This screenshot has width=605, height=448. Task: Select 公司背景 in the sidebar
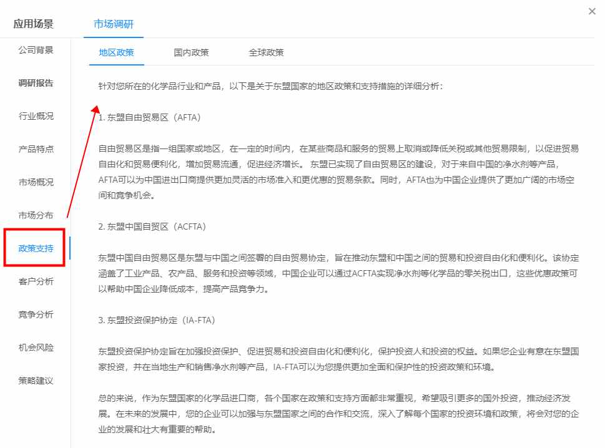click(36, 50)
